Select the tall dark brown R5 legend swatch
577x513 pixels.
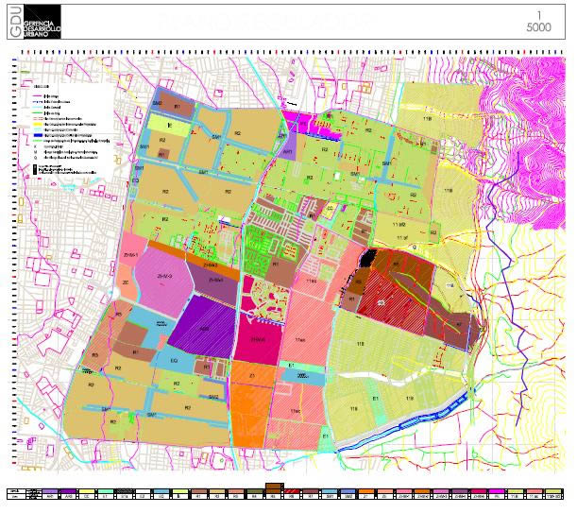274,488
